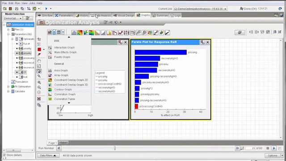Open the DemoOpt model selection dropdown
Viewport: 286px width, 161px height.
pos(13,18)
